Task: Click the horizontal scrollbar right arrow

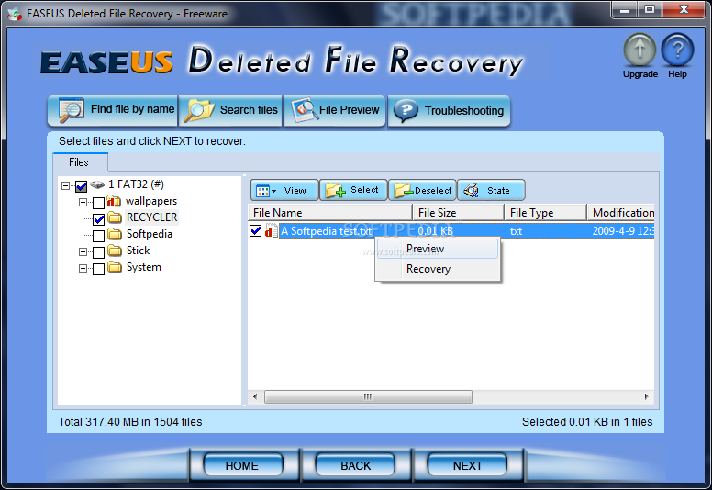Action: (x=647, y=397)
